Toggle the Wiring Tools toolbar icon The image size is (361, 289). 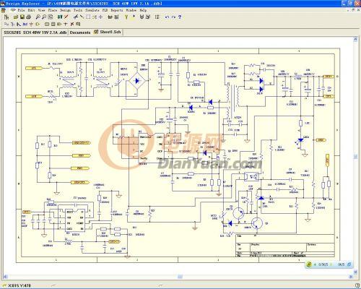click(x=116, y=17)
